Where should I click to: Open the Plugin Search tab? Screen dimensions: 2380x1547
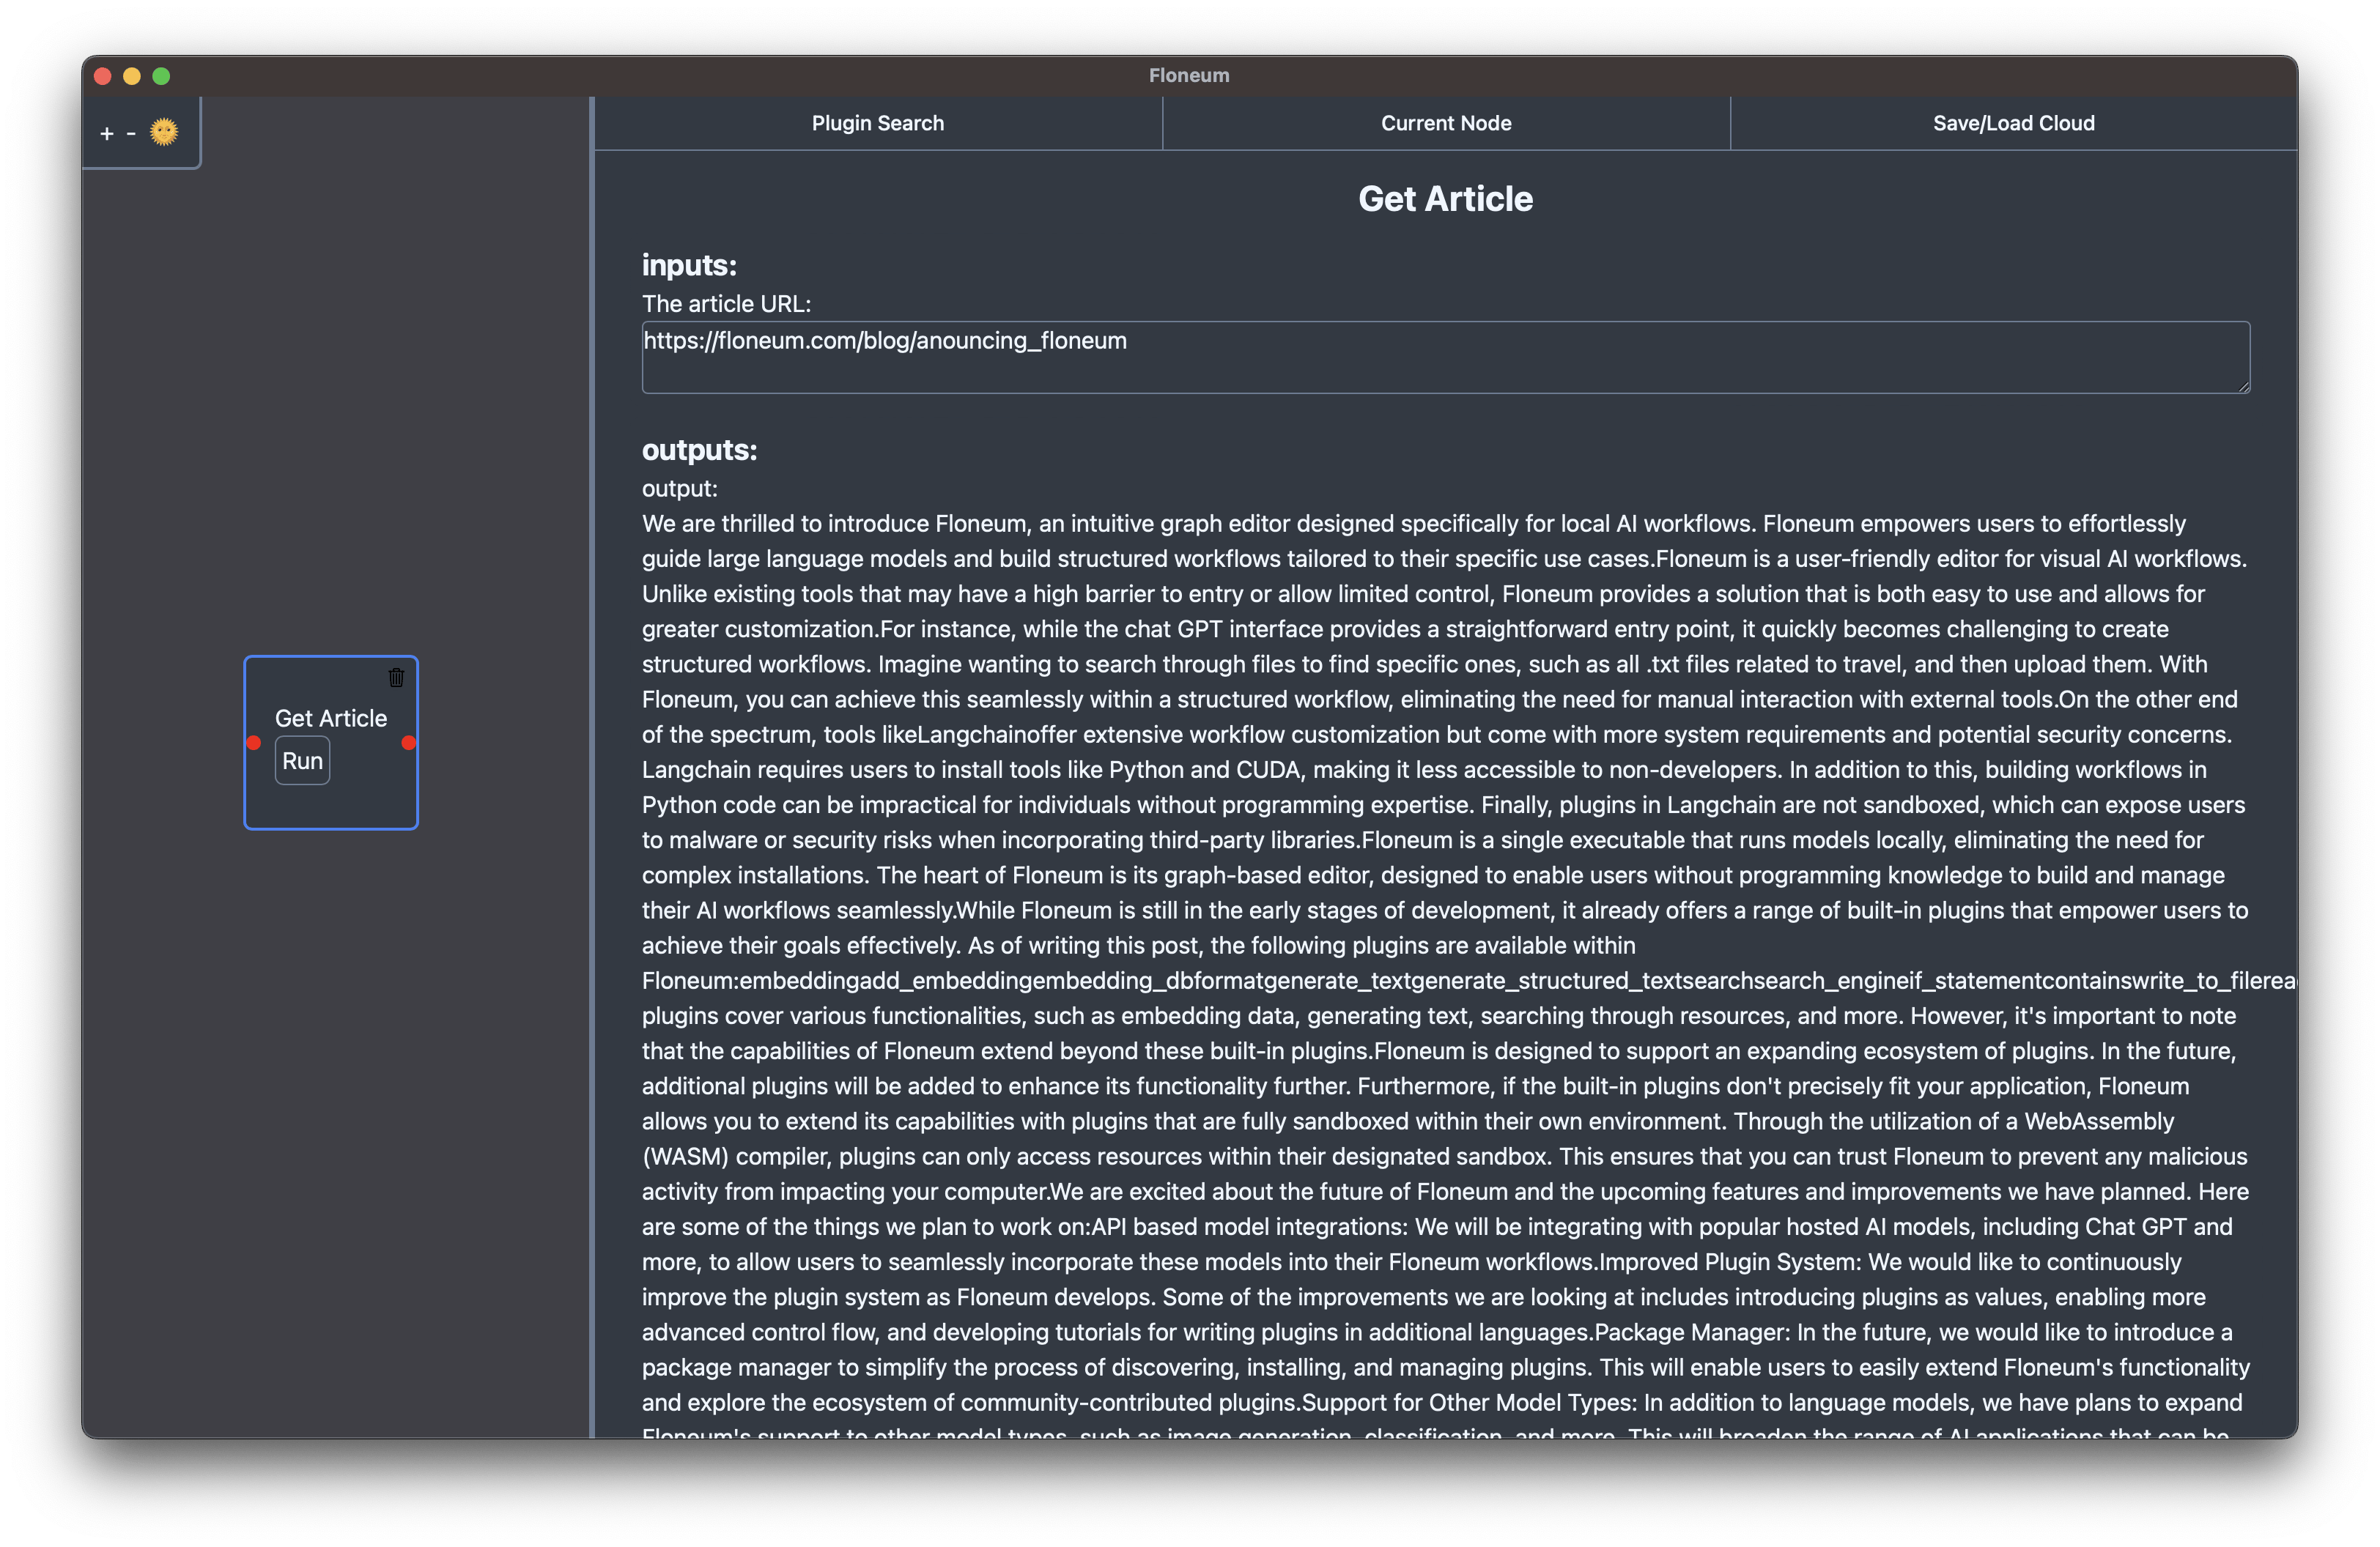(x=878, y=124)
